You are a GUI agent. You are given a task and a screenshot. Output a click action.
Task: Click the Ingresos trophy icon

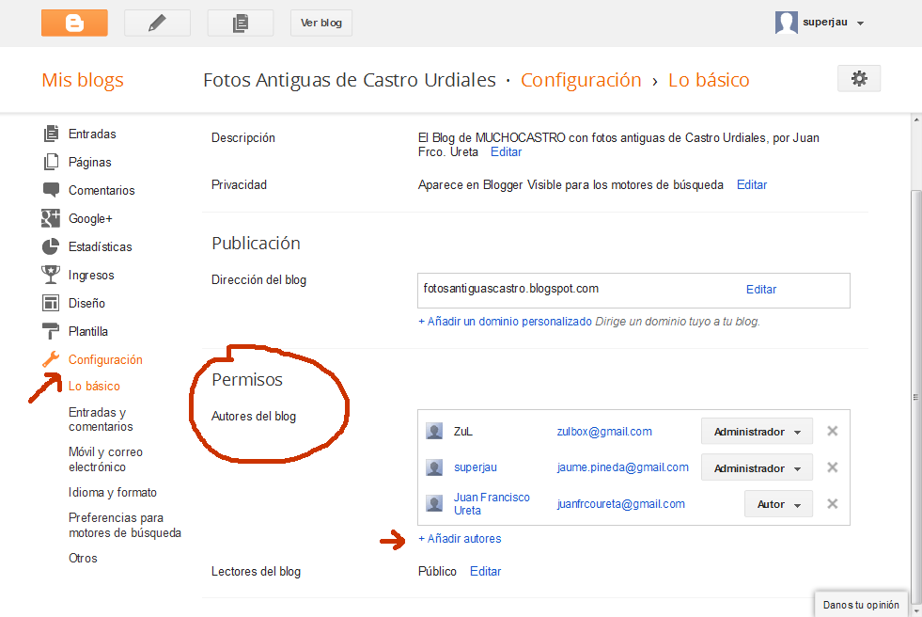point(51,275)
